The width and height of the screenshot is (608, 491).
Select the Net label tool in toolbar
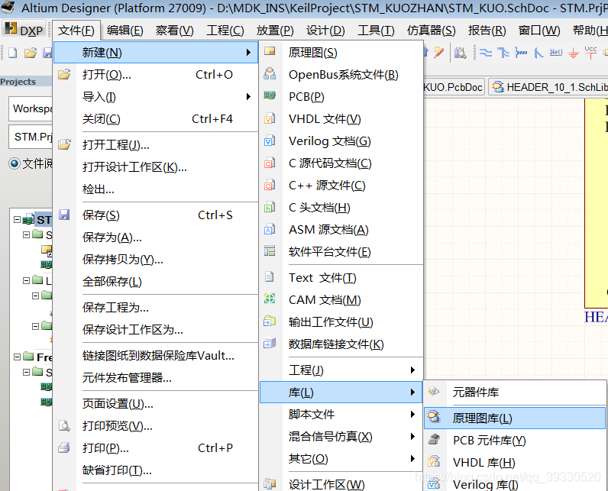(555, 52)
